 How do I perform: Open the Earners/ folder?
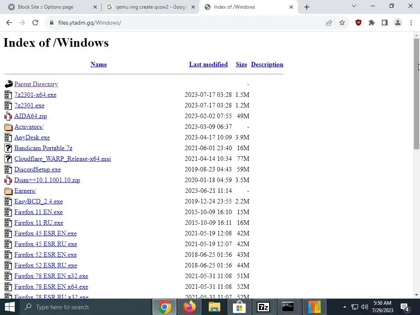(25, 191)
